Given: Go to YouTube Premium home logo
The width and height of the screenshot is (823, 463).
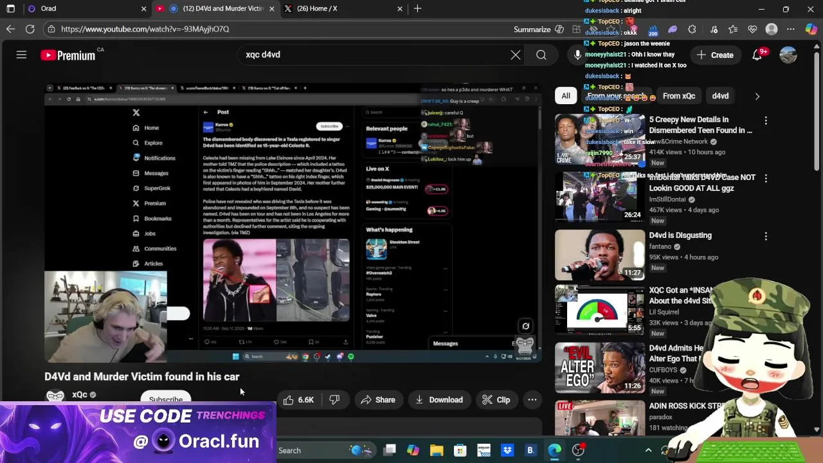Looking at the screenshot, I should click(68, 55).
